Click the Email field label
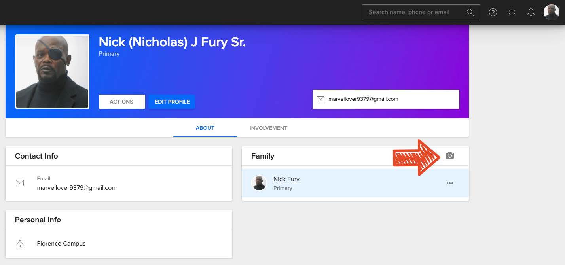The height and width of the screenshot is (265, 565). 44,178
